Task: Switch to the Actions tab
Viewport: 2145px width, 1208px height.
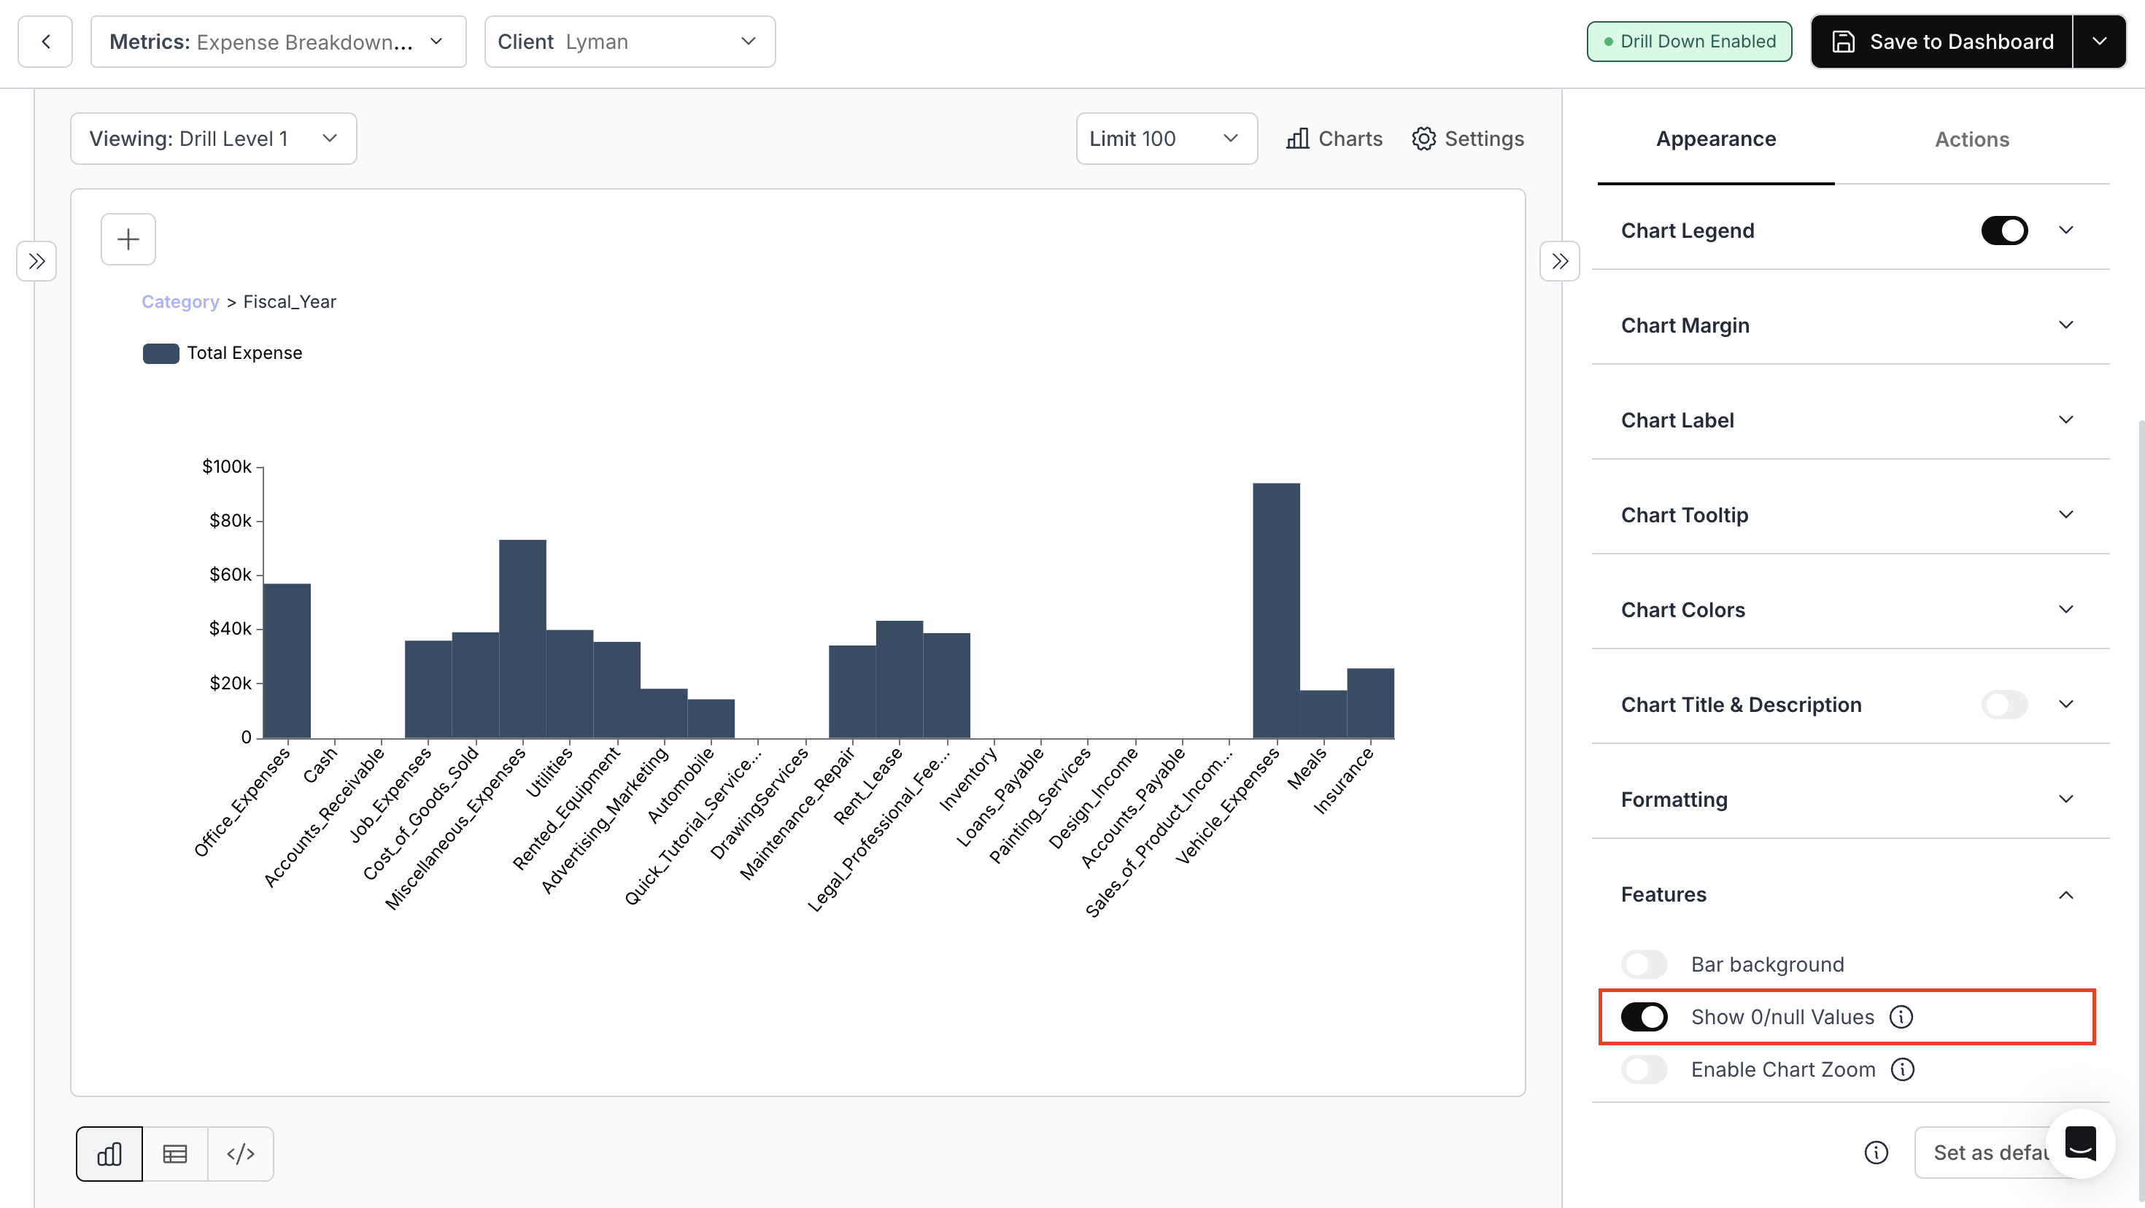Action: point(1971,139)
